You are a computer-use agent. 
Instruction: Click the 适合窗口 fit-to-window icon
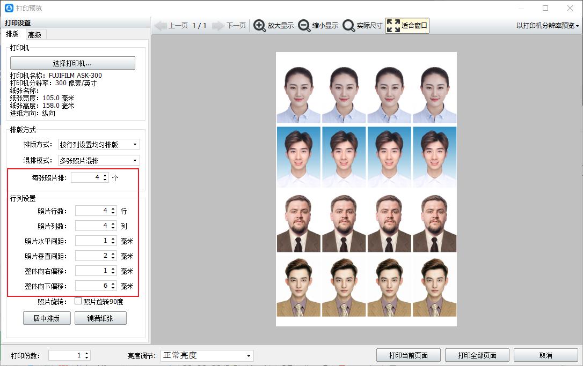pos(392,25)
